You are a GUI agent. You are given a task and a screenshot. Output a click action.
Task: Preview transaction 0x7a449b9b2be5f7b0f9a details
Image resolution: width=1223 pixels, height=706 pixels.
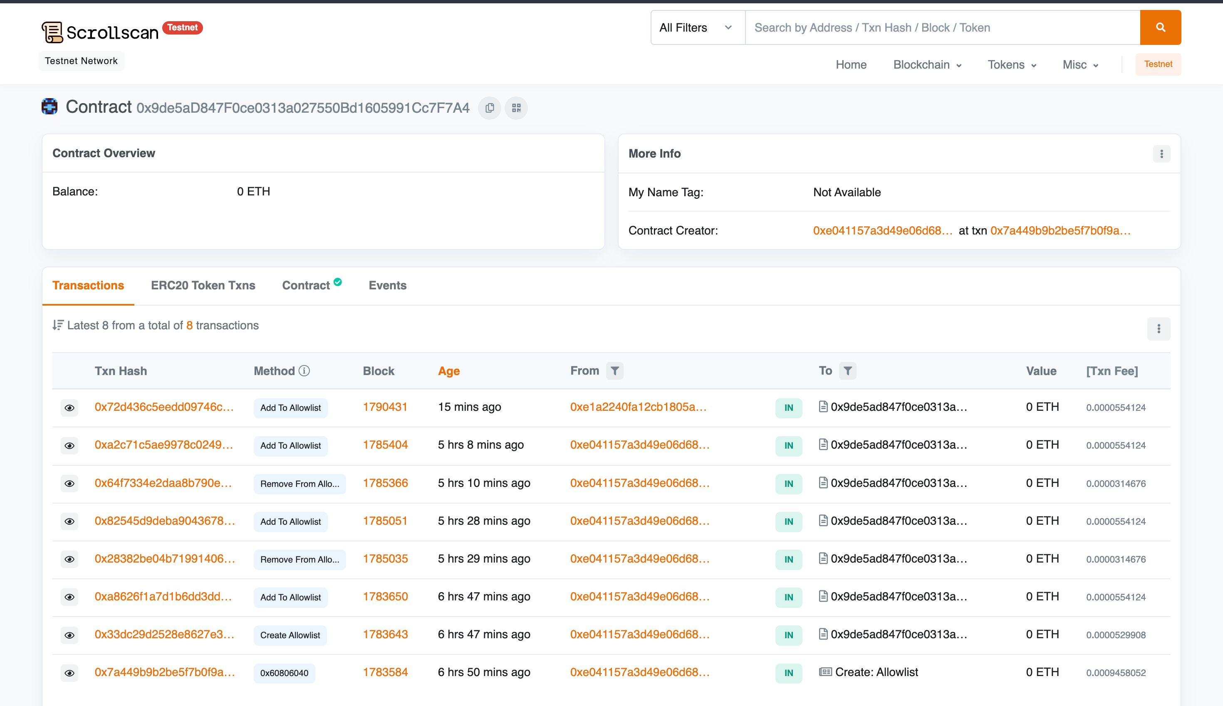point(69,673)
